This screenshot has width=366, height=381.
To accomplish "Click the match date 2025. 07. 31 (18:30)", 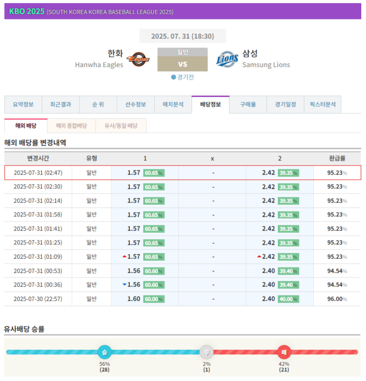I will point(183,36).
